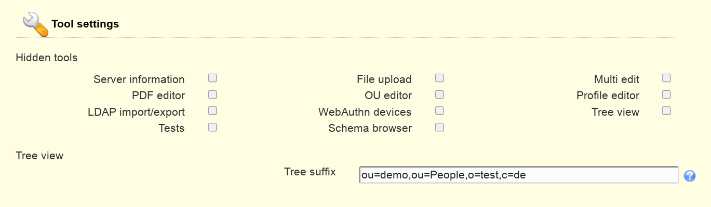This screenshot has width=711, height=207.
Task: Focus the Tree suffix text field
Action: [519, 175]
